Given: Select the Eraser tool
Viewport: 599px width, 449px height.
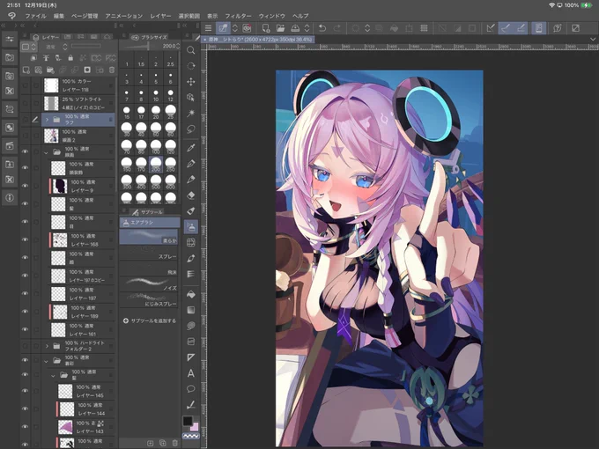Looking at the screenshot, I should tap(191, 195).
